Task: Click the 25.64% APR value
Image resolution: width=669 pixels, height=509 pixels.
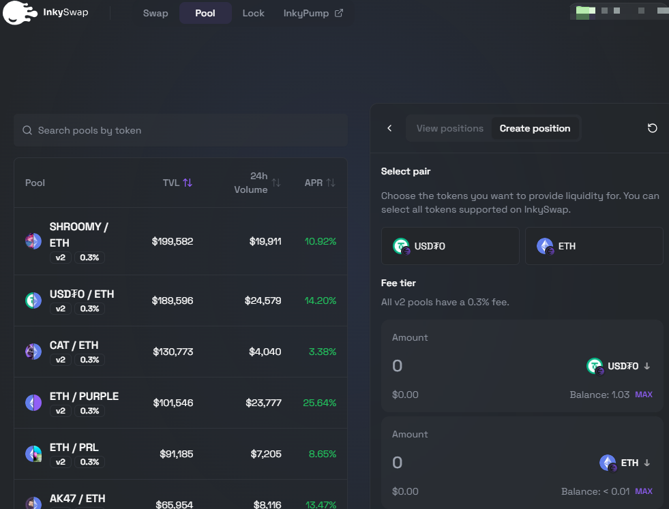Action: 320,403
